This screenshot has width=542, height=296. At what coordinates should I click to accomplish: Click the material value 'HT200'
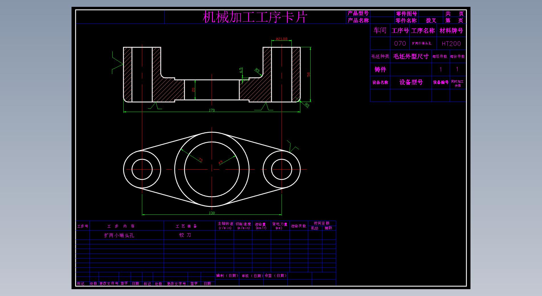451,44
